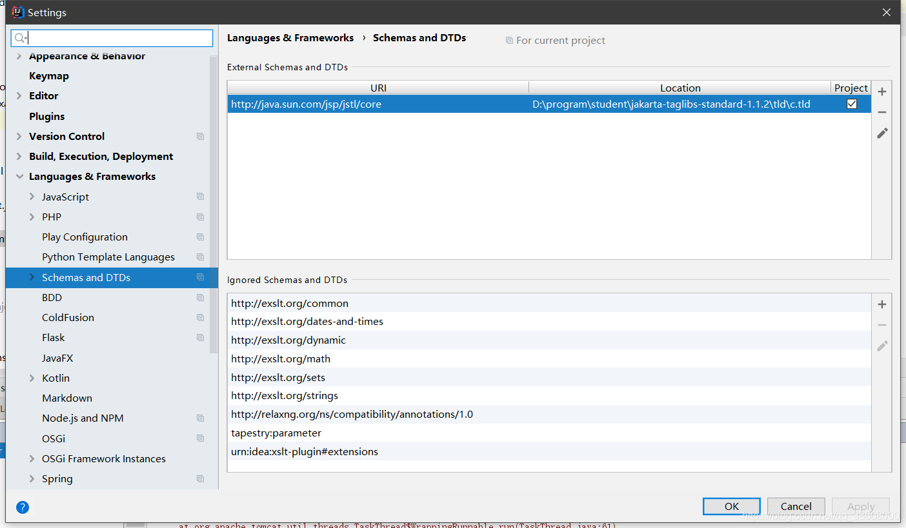Click the Cancel button

(x=796, y=506)
